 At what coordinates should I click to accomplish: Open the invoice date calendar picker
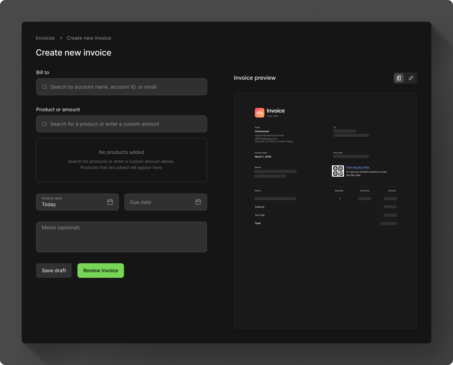(110, 202)
